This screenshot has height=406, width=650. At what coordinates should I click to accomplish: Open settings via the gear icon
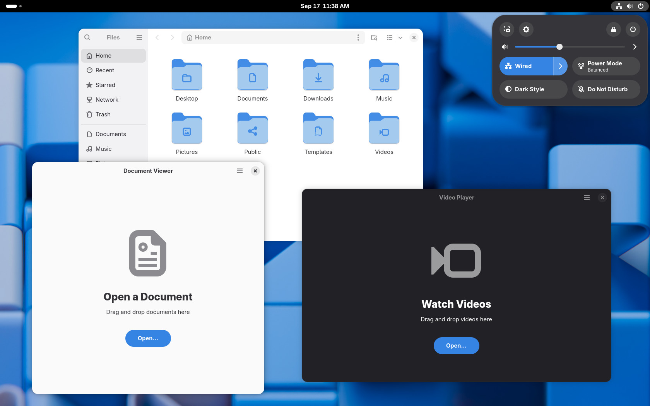click(x=526, y=29)
